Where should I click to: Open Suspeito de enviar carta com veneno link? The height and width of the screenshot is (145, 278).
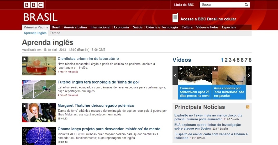pyautogui.click(x=211, y=136)
